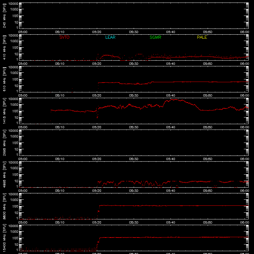Click the 10000 y-axis value on 245 MHz panel
254x254 pixels.
point(13,4)
